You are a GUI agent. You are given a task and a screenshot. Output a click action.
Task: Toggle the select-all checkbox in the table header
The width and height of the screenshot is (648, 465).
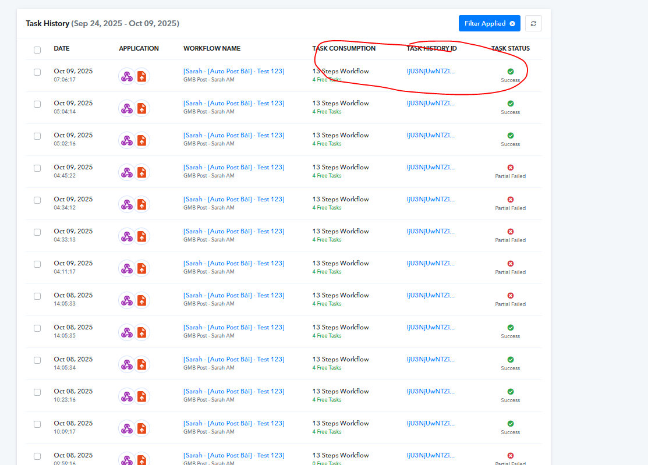37,49
